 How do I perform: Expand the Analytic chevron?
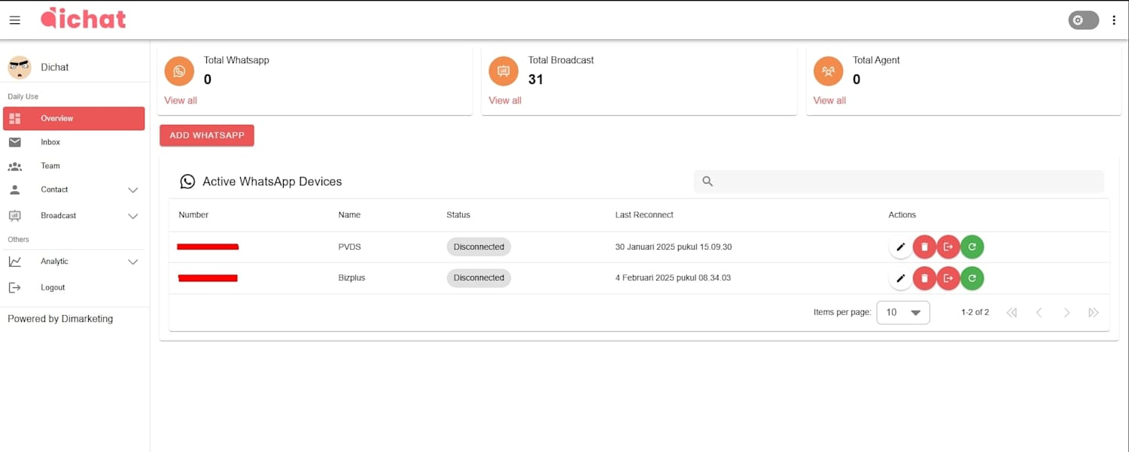click(133, 262)
